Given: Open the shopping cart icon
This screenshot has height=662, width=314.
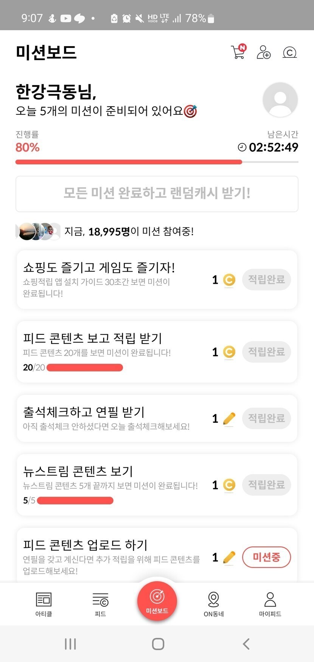Looking at the screenshot, I should (238, 52).
